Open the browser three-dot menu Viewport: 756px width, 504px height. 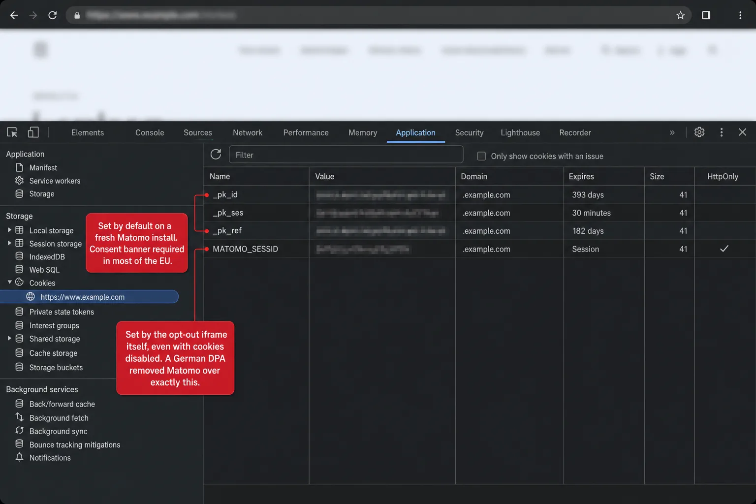coord(740,15)
